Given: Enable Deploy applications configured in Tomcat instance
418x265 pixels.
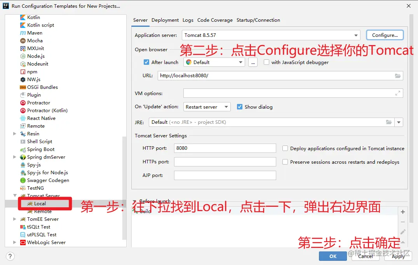Looking at the screenshot, I should coord(285,148).
